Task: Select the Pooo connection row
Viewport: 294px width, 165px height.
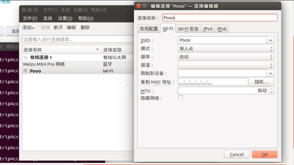Action: (78, 71)
